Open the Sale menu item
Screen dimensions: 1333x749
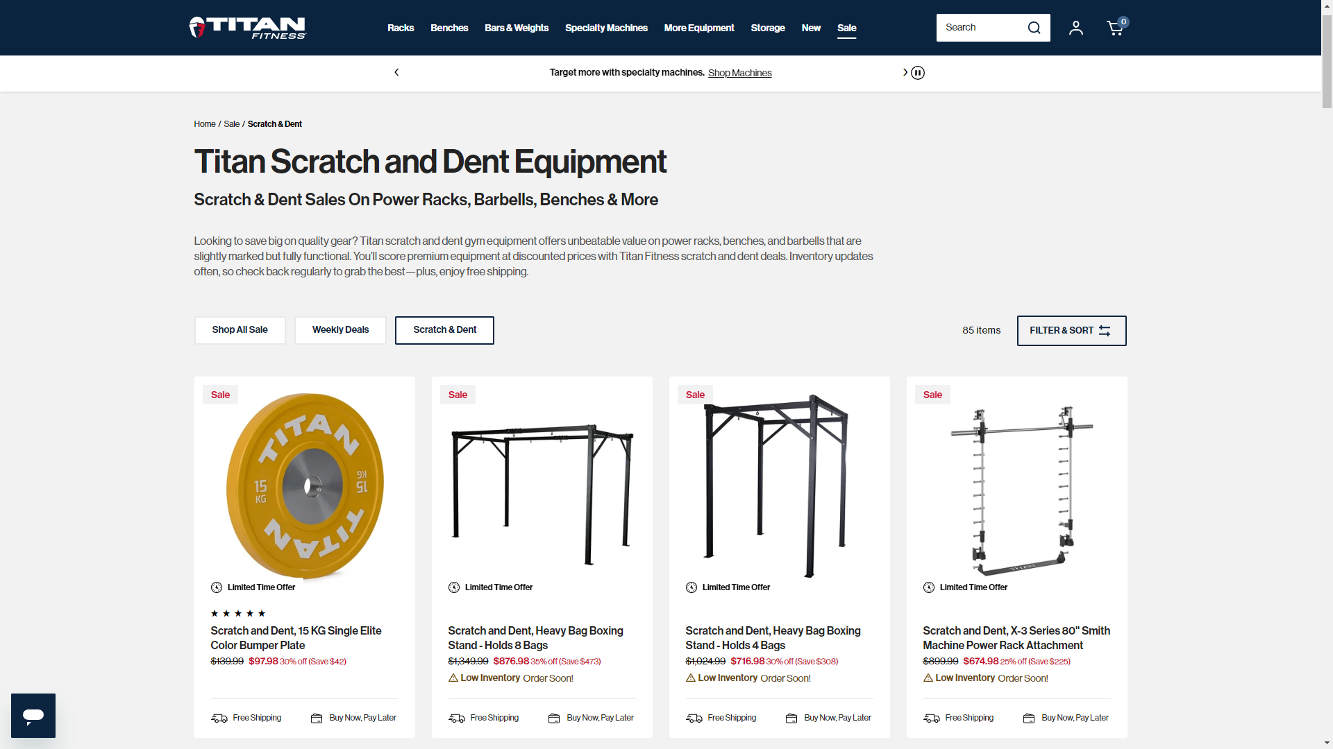(846, 28)
